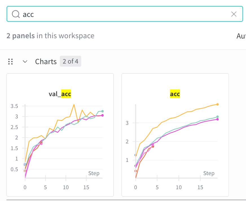Open the acc chart panel
This screenshot has height=201, width=246.
pyautogui.click(x=175, y=134)
